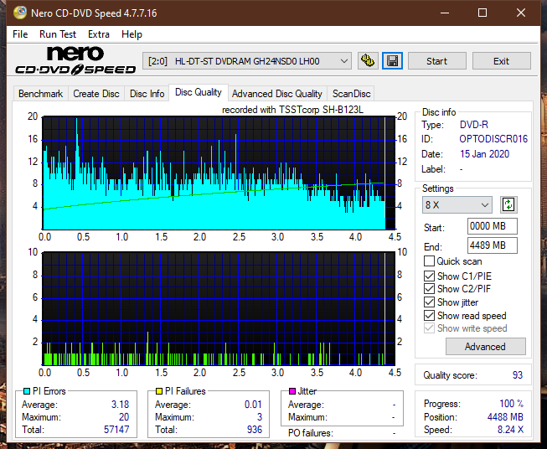Expand the 8 X speed dropdown
Screen dimensions: 547x449
click(457, 205)
